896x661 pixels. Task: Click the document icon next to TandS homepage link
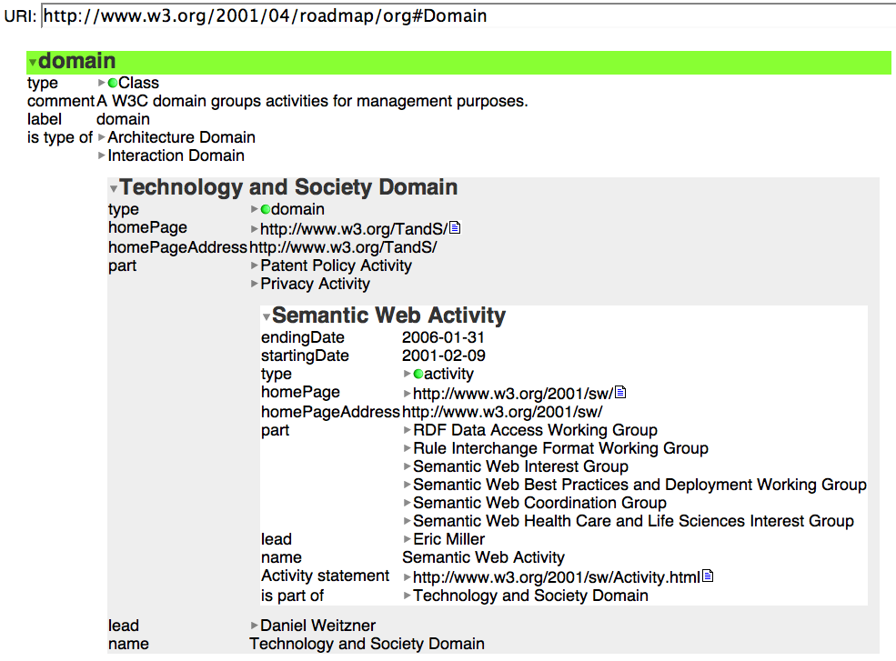click(456, 228)
